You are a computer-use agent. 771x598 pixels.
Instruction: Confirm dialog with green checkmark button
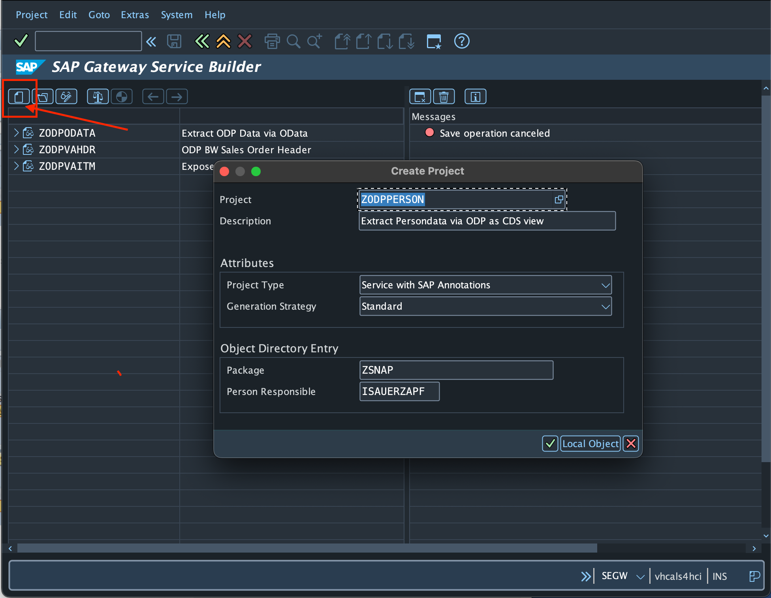(x=550, y=444)
